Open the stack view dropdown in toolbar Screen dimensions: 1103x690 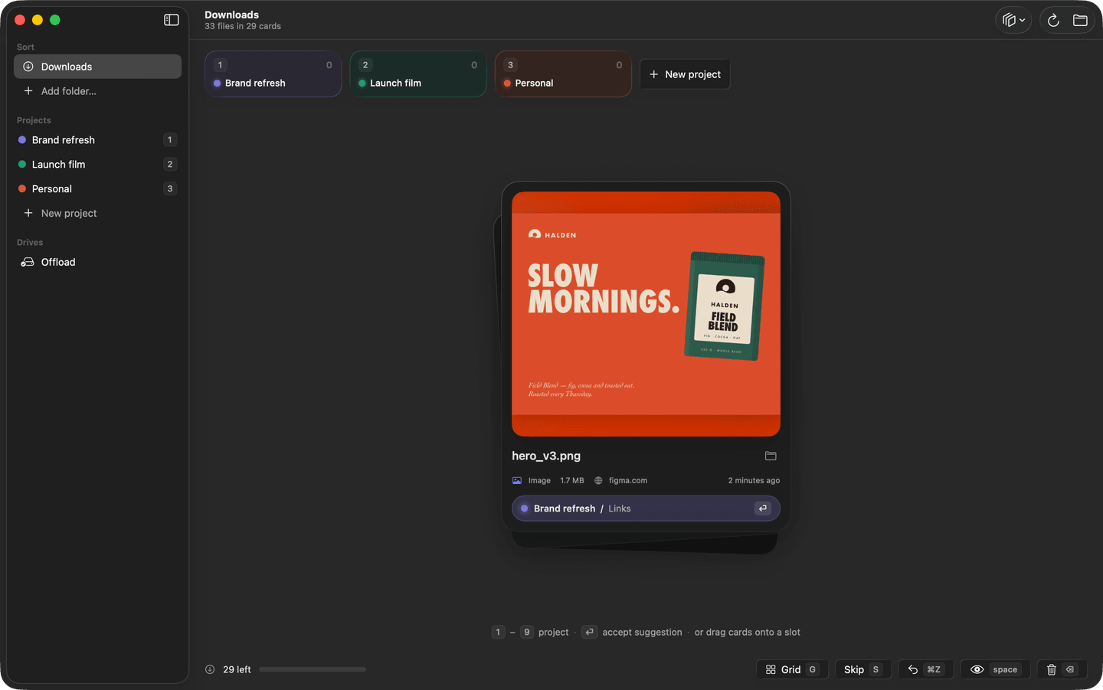coord(1013,21)
